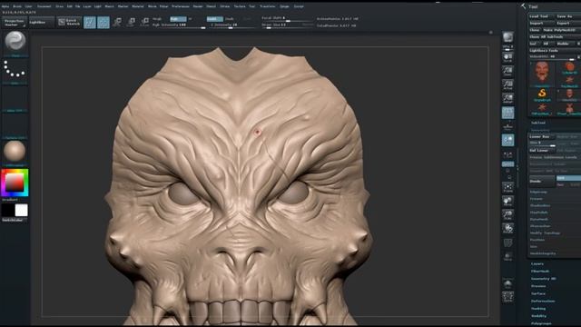Viewport: 581px width, 327px height.
Task: Click the AAHalf view icon
Action: 508,98
